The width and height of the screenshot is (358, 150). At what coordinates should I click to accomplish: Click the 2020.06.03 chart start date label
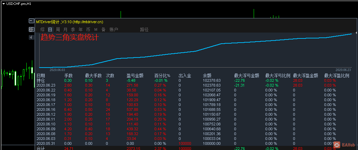[x=57, y=70]
